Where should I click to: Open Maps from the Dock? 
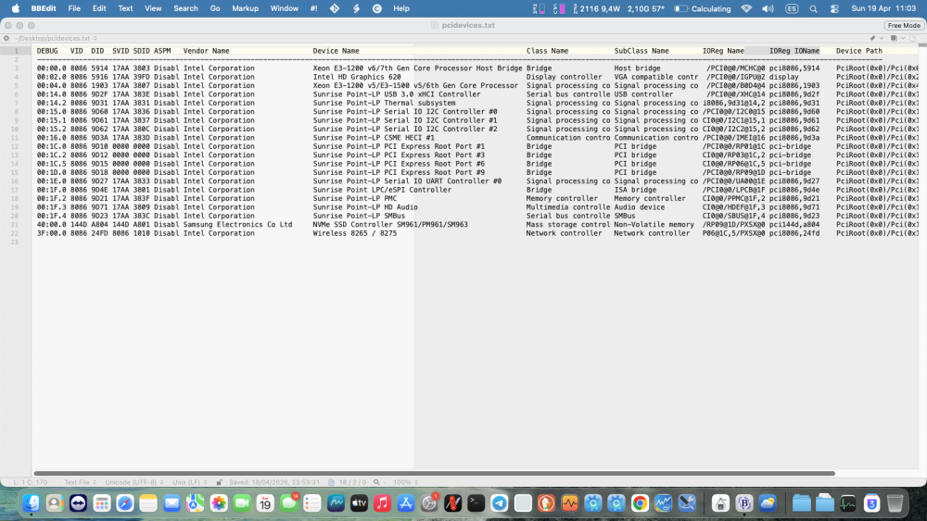click(x=195, y=503)
